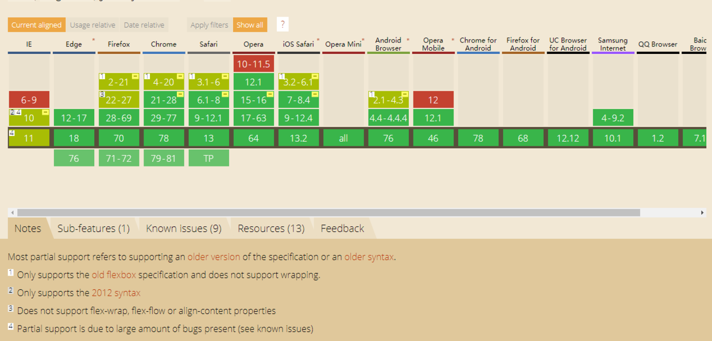Select the Samsung Internet 4-9.2 cell
Screen dimensions: 712x341
pyautogui.click(x=613, y=118)
